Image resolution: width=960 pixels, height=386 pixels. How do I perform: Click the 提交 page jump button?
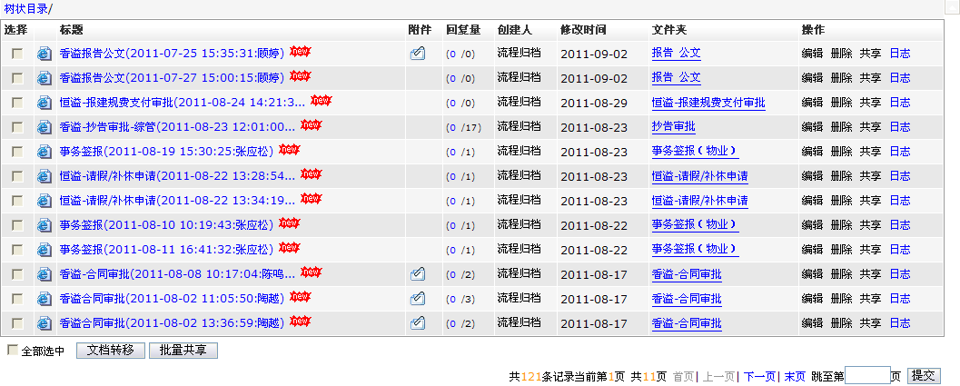click(925, 375)
